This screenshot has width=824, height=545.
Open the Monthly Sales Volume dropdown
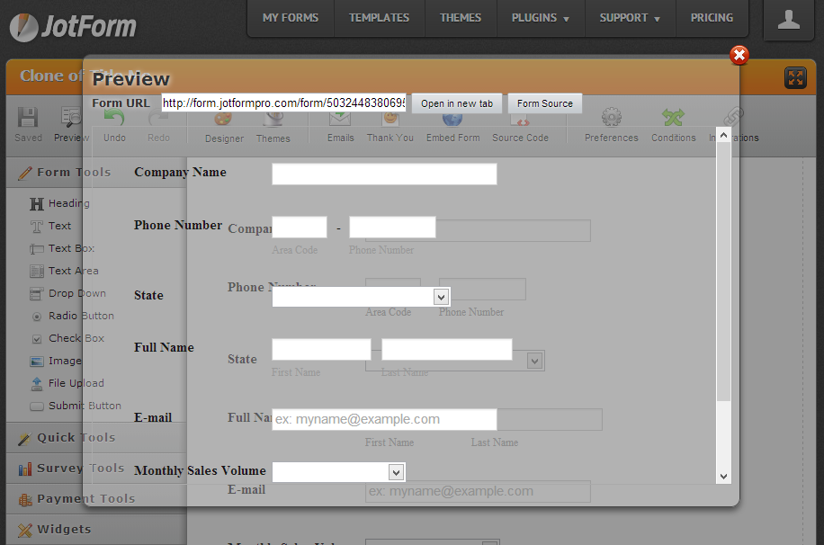(x=339, y=472)
